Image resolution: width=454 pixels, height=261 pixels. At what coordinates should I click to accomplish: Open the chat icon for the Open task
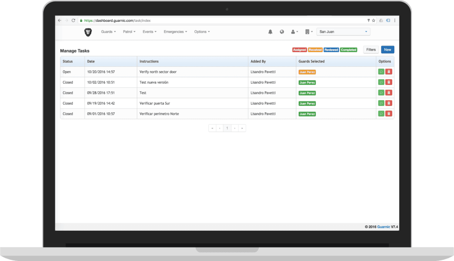(x=381, y=71)
